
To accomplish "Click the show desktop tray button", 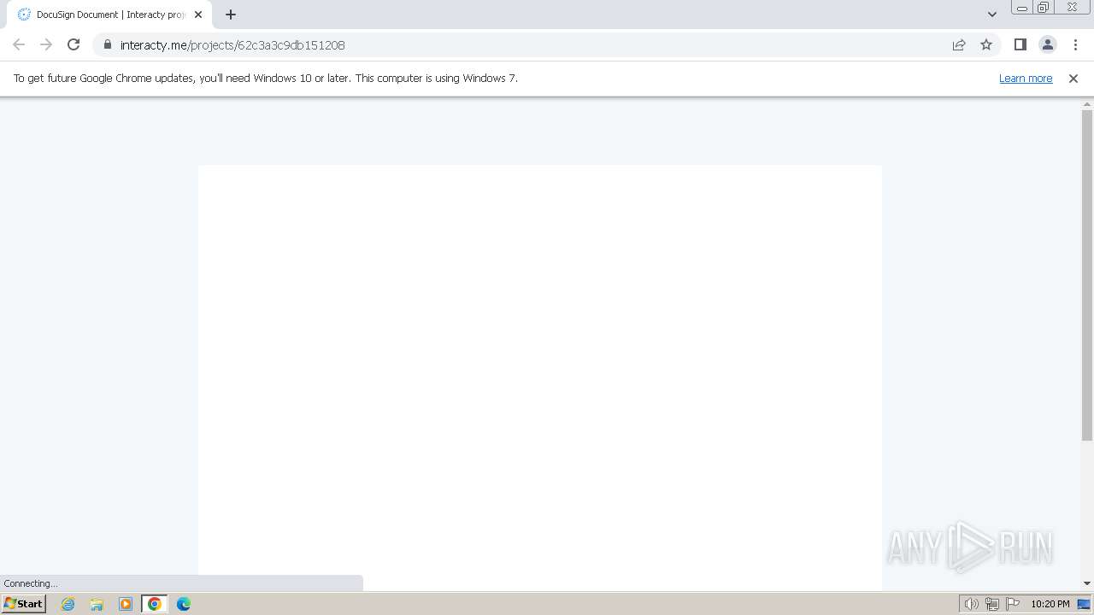I will coord(1084,604).
